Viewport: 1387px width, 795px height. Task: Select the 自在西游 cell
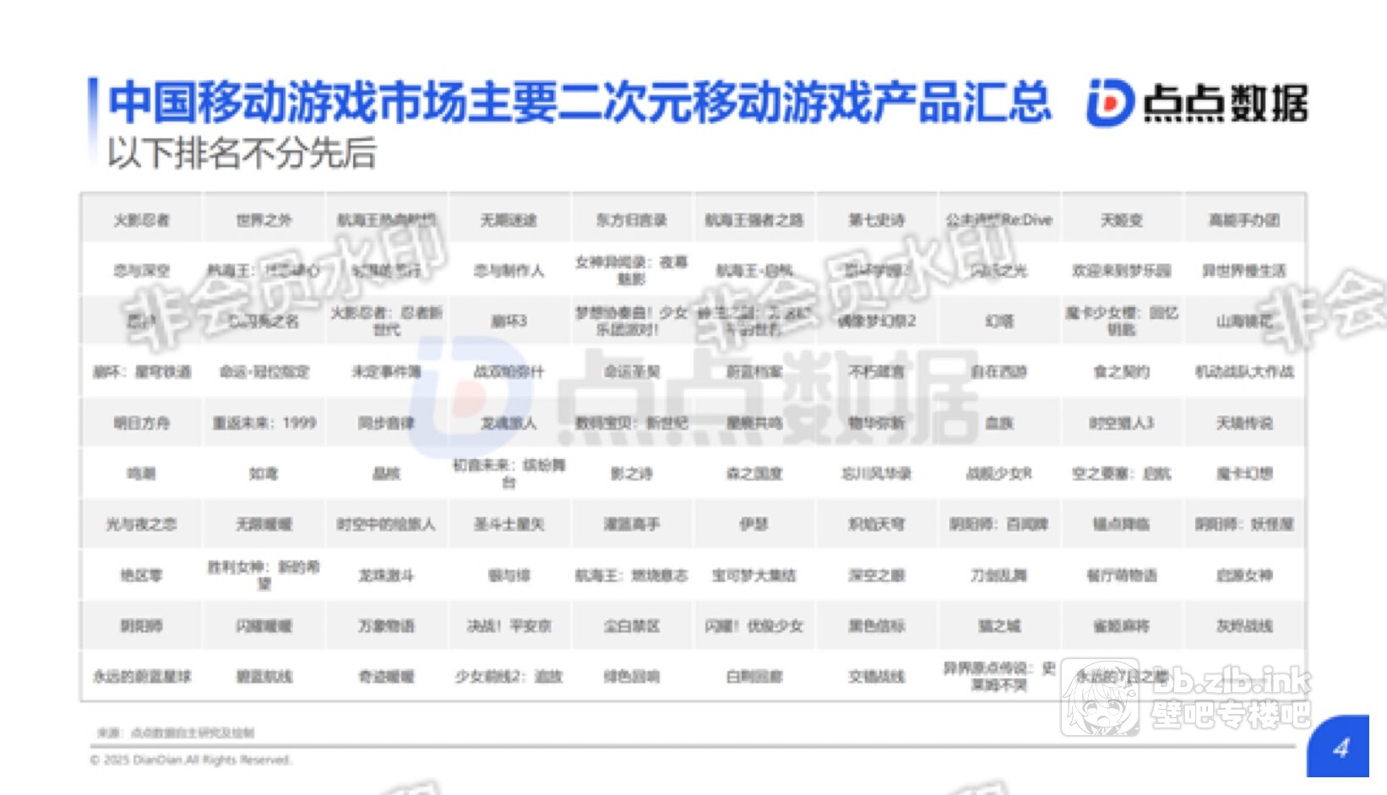coord(999,372)
